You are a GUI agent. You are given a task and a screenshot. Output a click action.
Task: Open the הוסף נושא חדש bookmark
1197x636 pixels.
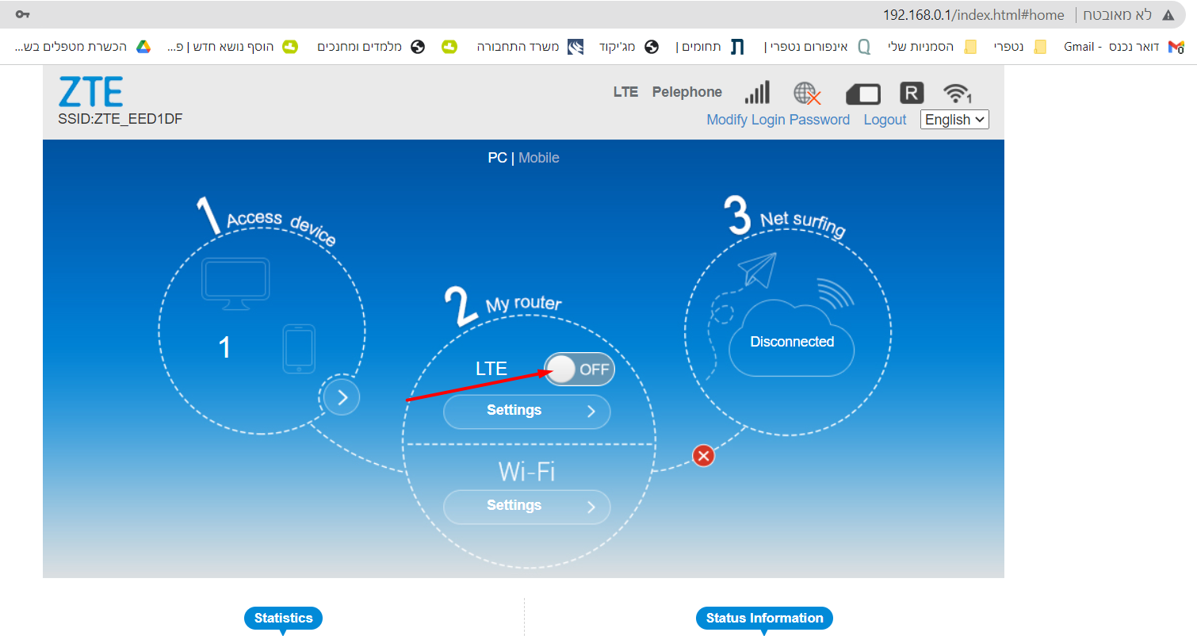pyautogui.click(x=233, y=47)
